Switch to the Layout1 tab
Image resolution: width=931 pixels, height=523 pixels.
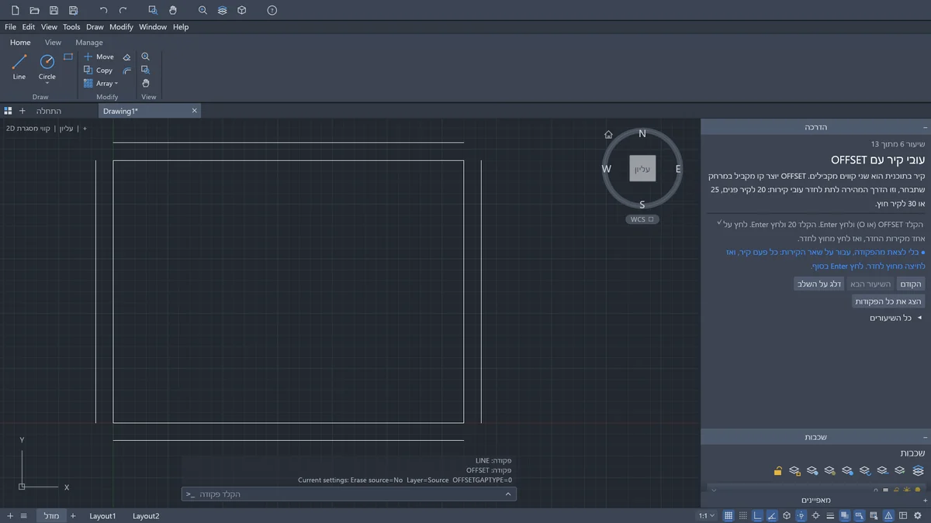102,516
